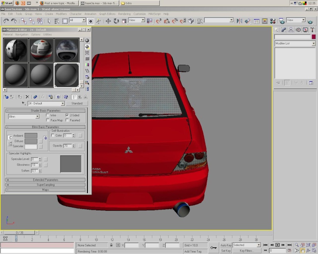This screenshot has width=318, height=254.
Task: Click Assign Material to Selection icon
Action: click(19, 97)
